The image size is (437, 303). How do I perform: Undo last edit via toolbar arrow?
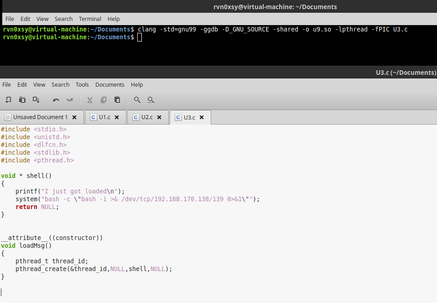click(x=56, y=100)
